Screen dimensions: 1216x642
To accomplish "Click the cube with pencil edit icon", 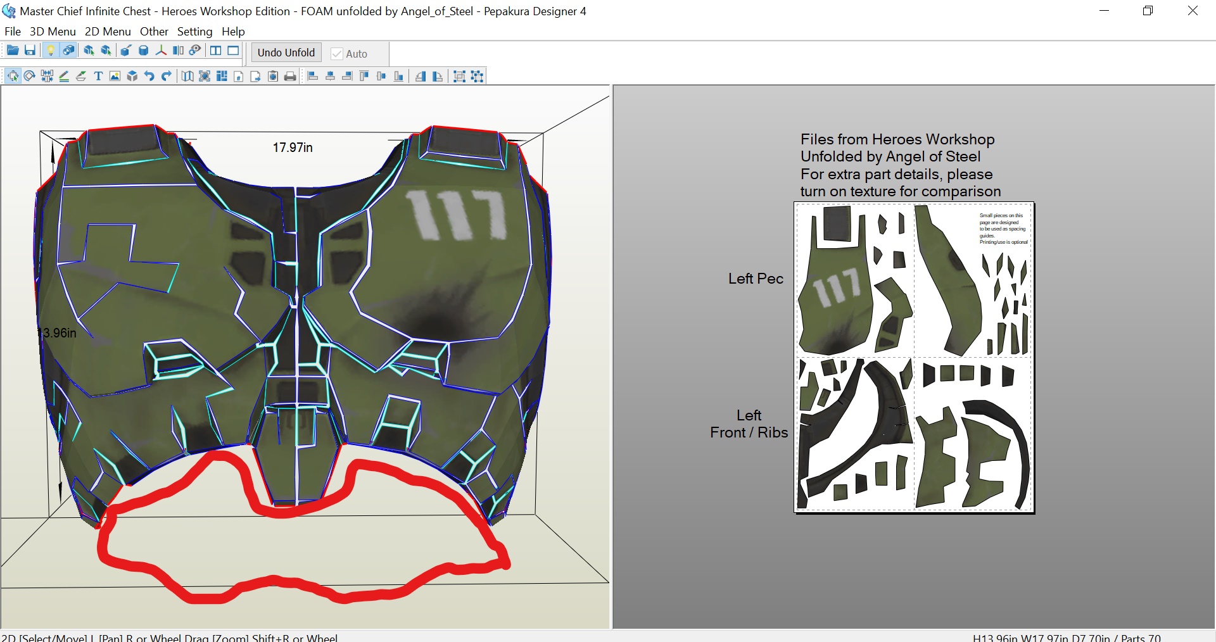I will pos(125,51).
